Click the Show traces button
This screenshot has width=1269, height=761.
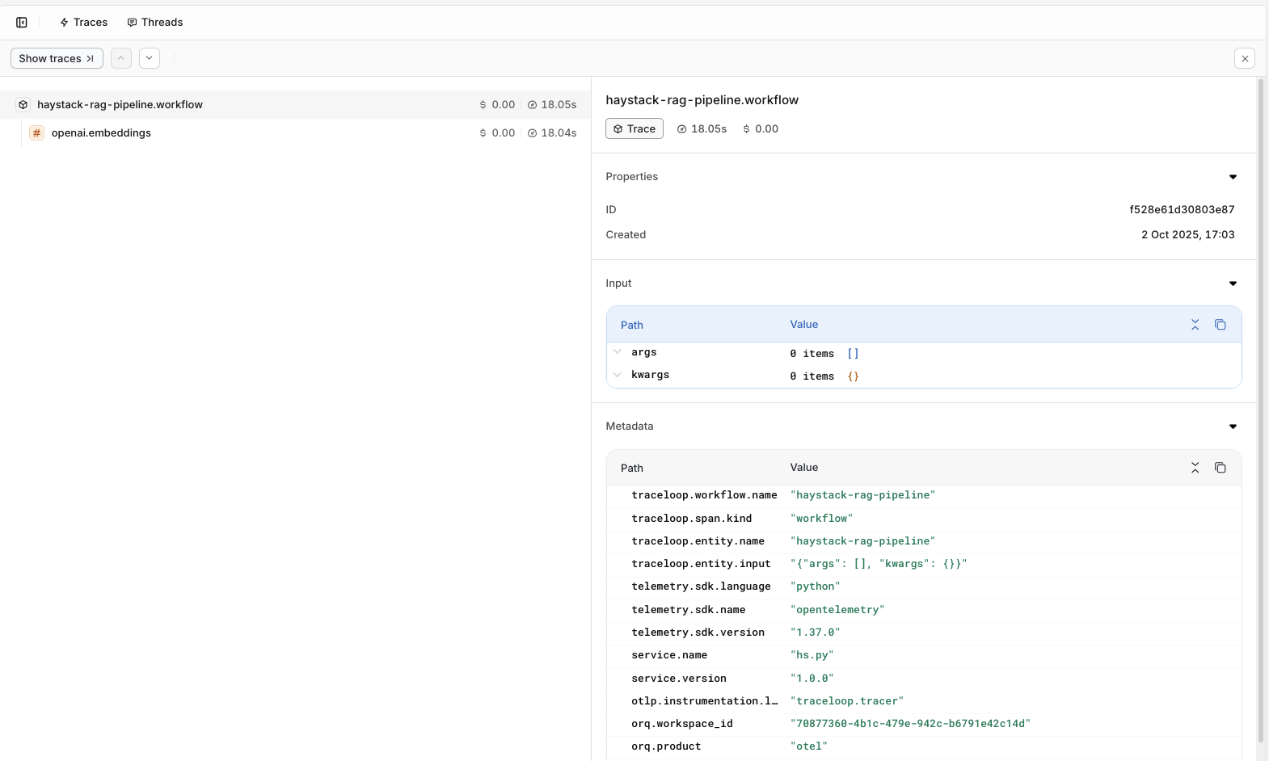pos(57,58)
